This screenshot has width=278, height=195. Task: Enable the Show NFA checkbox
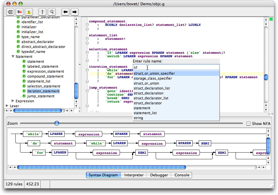[248, 124]
